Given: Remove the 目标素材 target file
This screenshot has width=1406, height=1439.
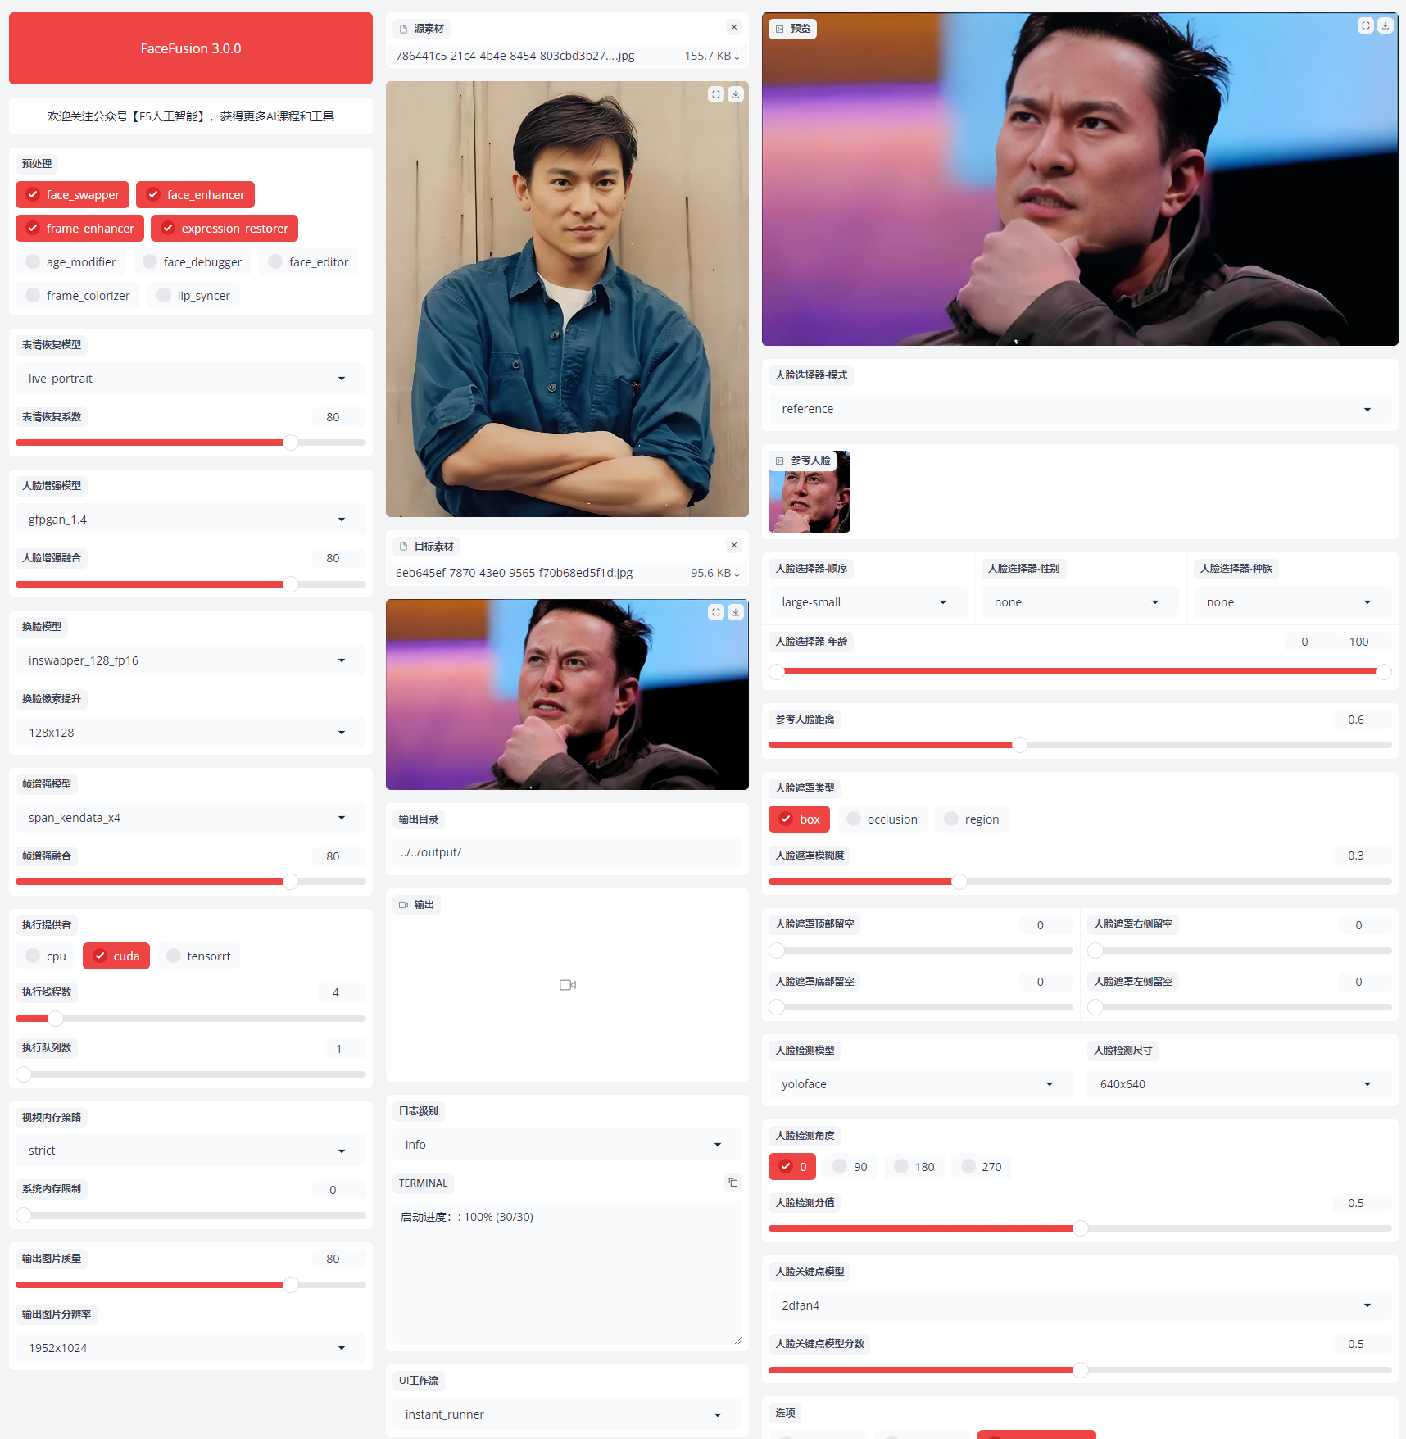Looking at the screenshot, I should pyautogui.click(x=734, y=546).
